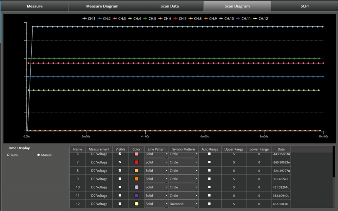338x211 pixels.
Task: Edit Lower Range value of channel 9
Action: click(x=259, y=179)
